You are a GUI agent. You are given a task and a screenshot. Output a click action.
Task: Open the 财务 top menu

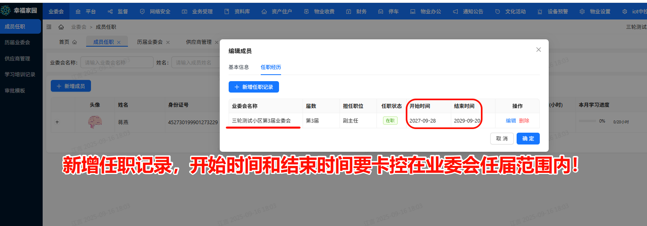click(356, 11)
